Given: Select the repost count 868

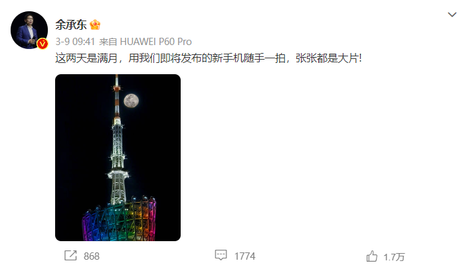Looking at the screenshot, I should tap(92, 256).
